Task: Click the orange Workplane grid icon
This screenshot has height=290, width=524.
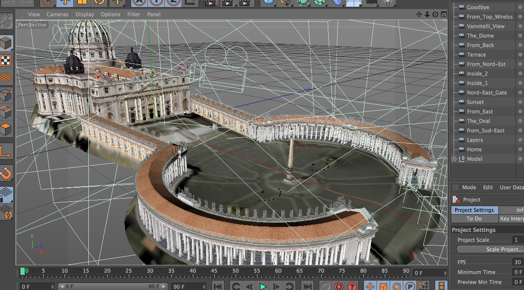Action: click(6, 78)
